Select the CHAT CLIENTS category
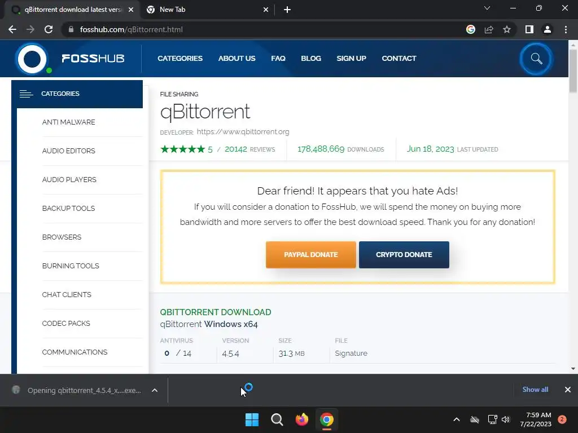The image size is (578, 433). pyautogui.click(x=67, y=294)
